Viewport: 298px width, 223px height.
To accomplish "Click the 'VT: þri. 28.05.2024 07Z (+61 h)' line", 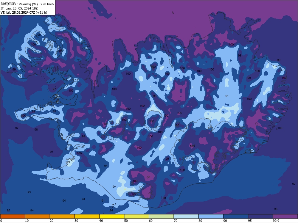I will [x=24, y=12].
